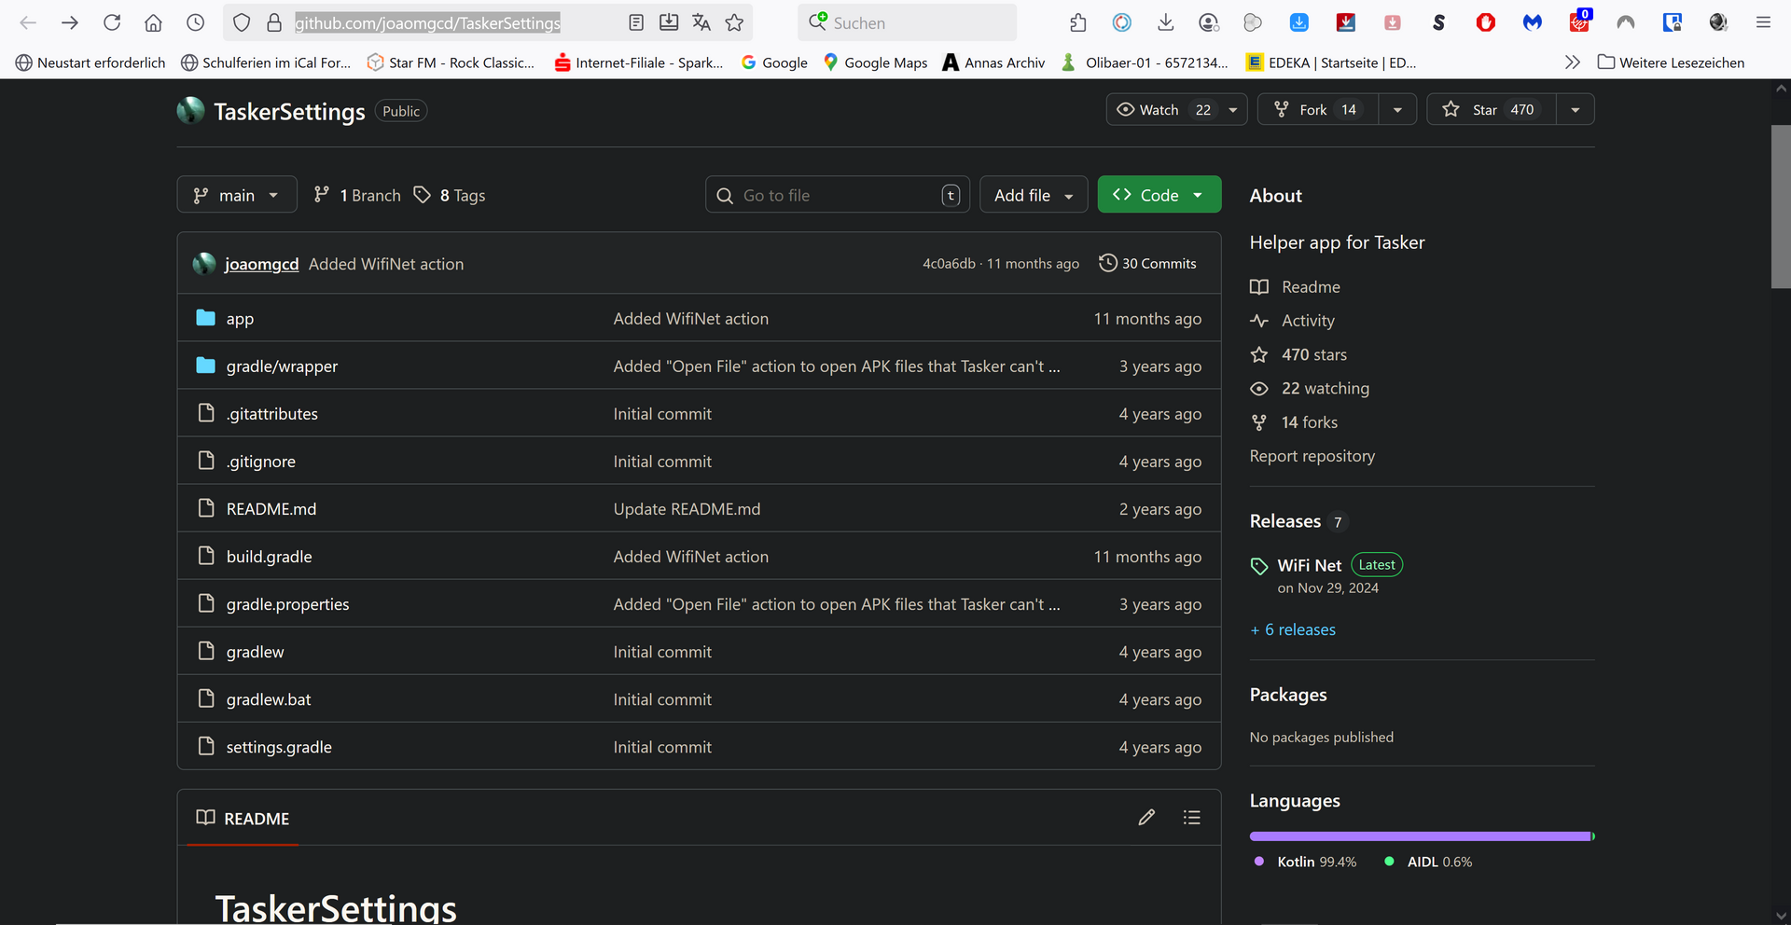Bookmark the page with the star icon

tap(735, 22)
